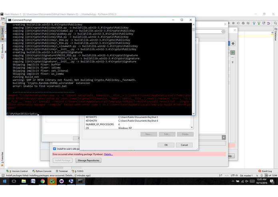The width and height of the screenshot is (278, 197).
Task: Select the KEYSHOT6 variable row
Action: [x=138, y=121]
